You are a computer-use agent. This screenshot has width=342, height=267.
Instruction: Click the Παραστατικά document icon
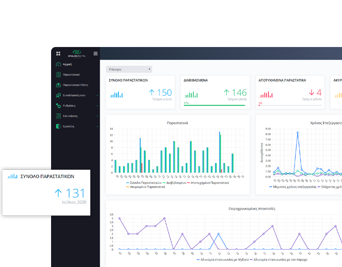[x=58, y=75]
